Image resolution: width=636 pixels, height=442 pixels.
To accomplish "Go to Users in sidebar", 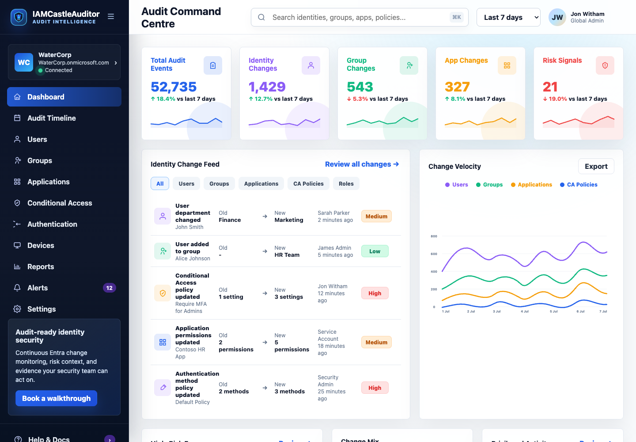I will pos(64,139).
